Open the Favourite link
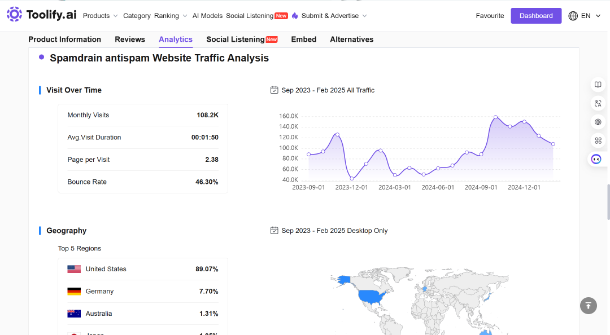 (490, 16)
